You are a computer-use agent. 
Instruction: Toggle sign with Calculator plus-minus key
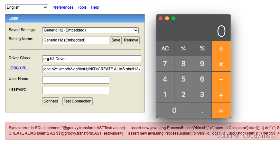[183, 49]
